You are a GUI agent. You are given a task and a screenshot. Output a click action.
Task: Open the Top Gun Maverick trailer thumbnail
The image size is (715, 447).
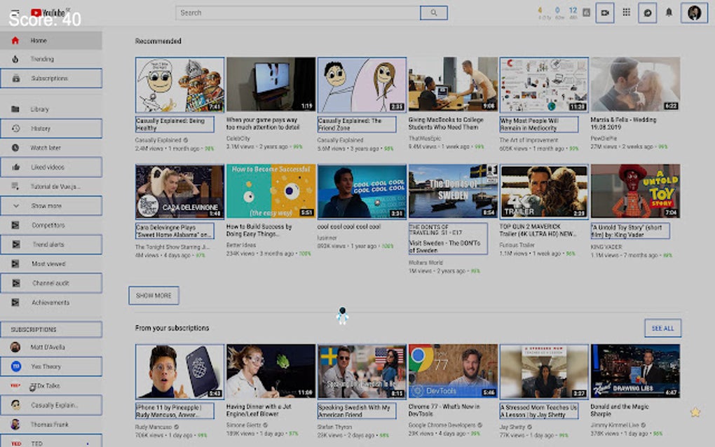coord(543,191)
